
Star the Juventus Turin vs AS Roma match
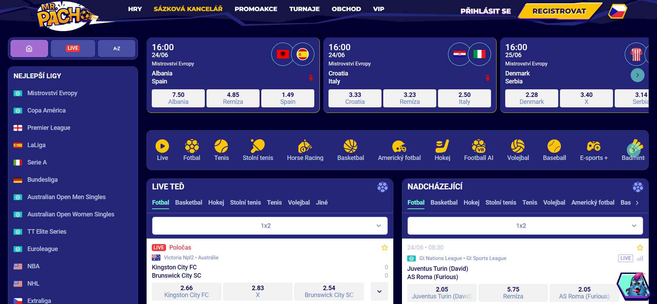pyautogui.click(x=640, y=248)
